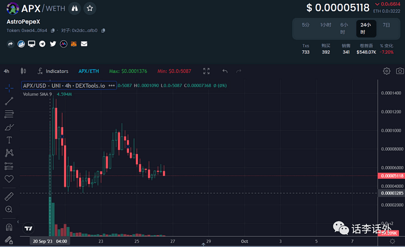Click the Oct label on time axis
This screenshot has width=405, height=247.
[245, 241]
